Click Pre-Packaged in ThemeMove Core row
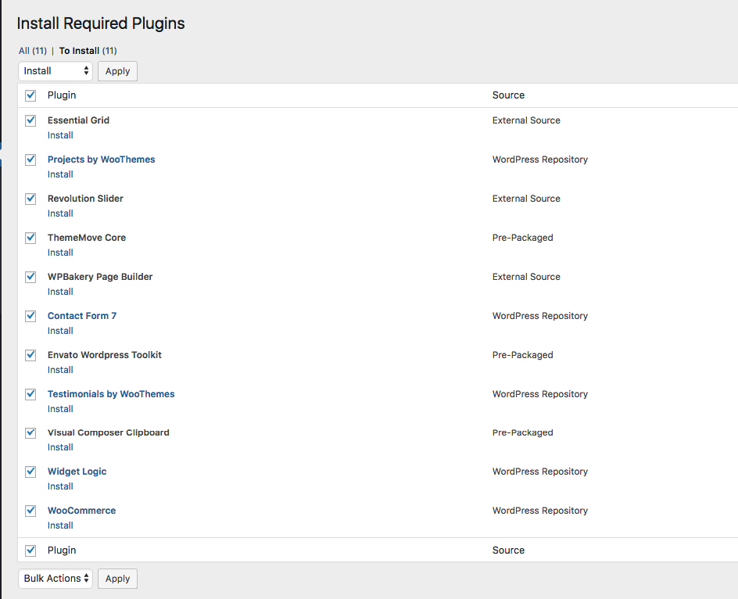The height and width of the screenshot is (599, 738). click(522, 238)
